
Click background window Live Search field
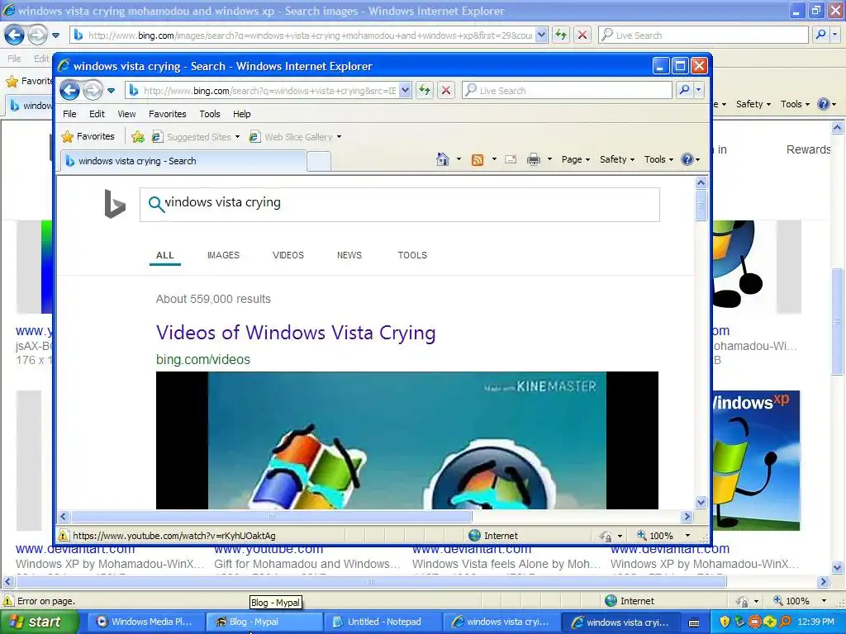pos(704,35)
